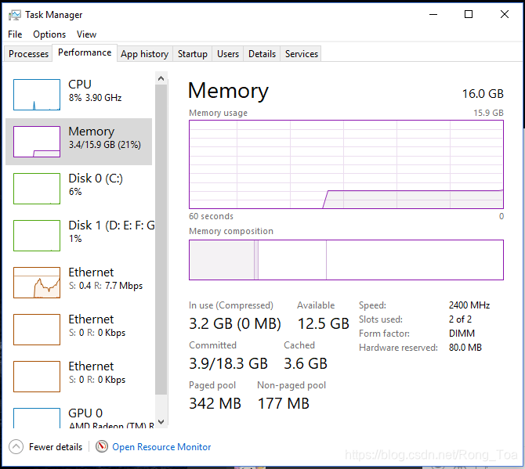Click the Memory composition label
The width and height of the screenshot is (525, 469).
[231, 231]
